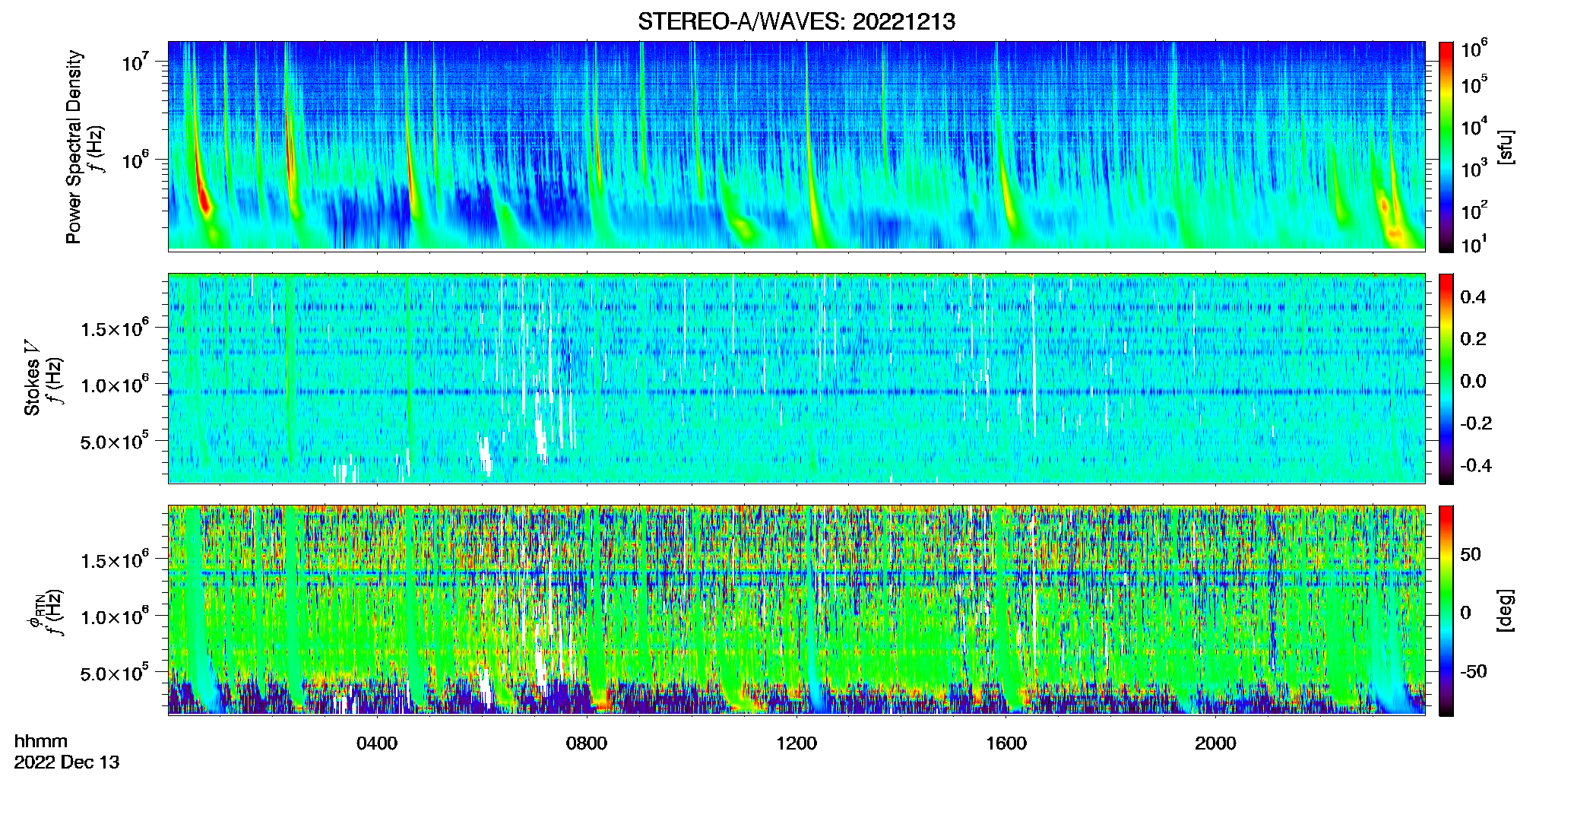This screenshot has height=821, width=1593.
Task: Select the Power Spectral Density axis label
Action: 74,147
